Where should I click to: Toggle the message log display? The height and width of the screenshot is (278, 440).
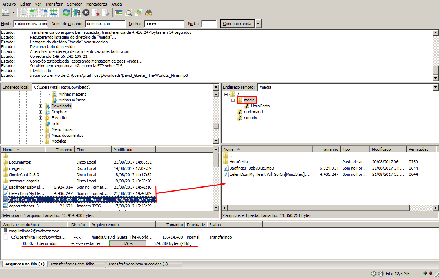[x=24, y=13]
